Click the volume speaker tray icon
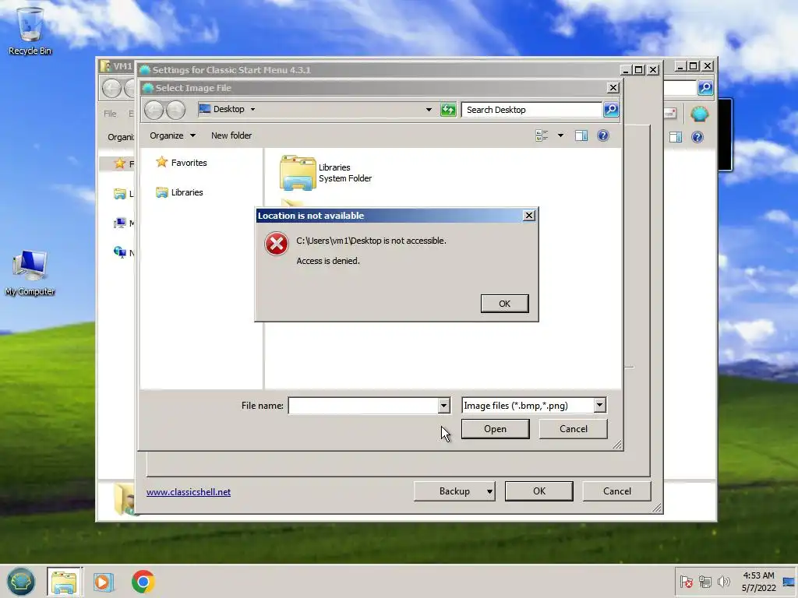Image resolution: width=798 pixels, height=598 pixels. pyautogui.click(x=723, y=581)
